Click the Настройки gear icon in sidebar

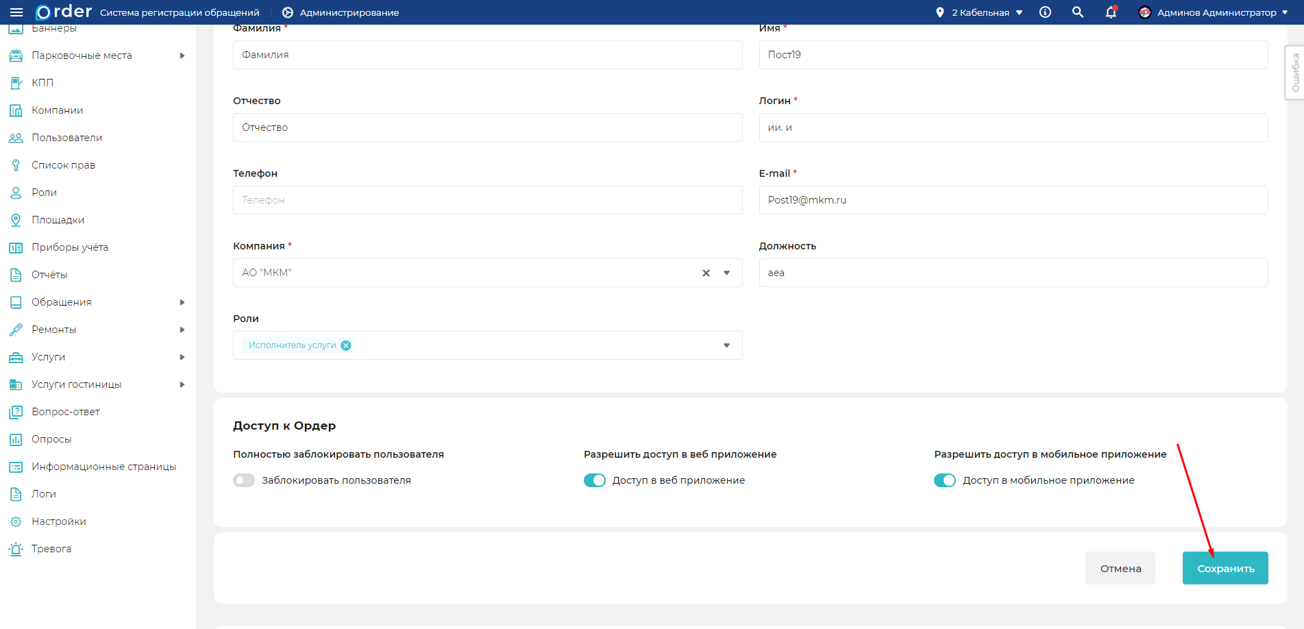click(x=16, y=521)
